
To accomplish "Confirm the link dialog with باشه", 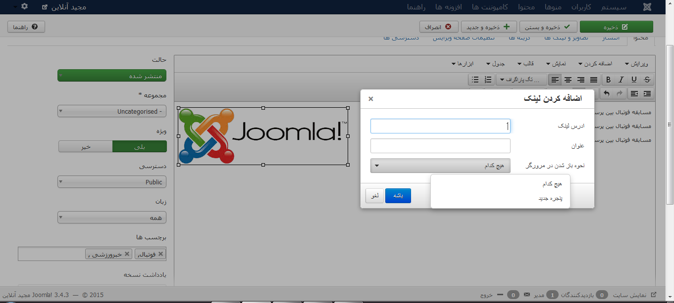I will (398, 196).
